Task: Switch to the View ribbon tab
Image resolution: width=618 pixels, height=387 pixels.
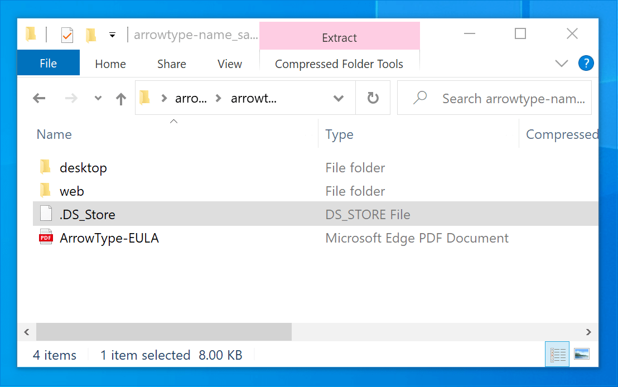Action: click(x=230, y=64)
